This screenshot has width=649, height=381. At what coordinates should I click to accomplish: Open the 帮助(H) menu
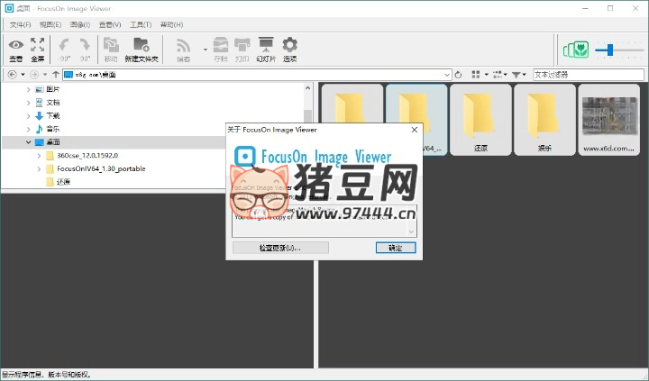170,24
